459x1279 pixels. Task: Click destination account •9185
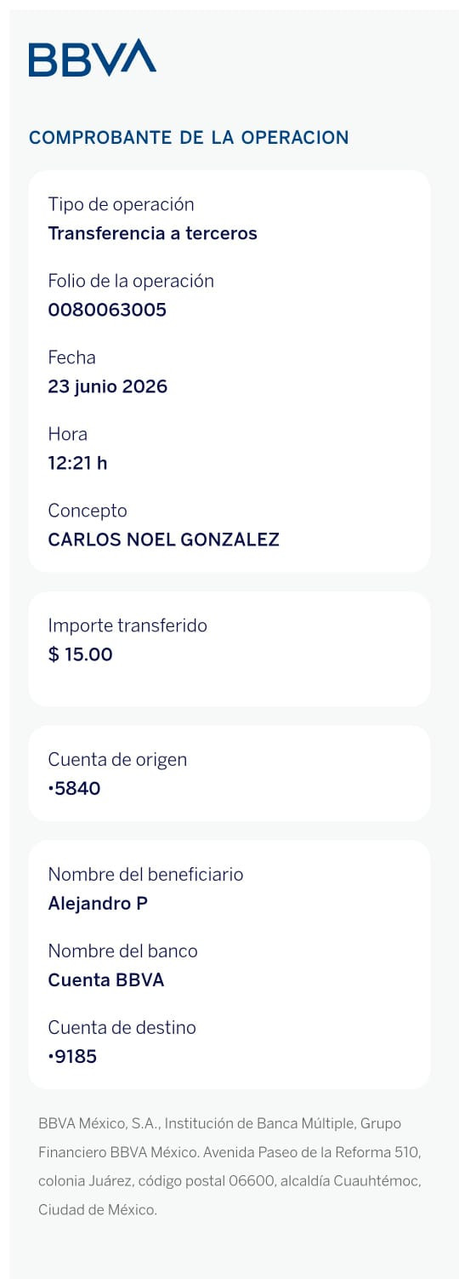[73, 1057]
